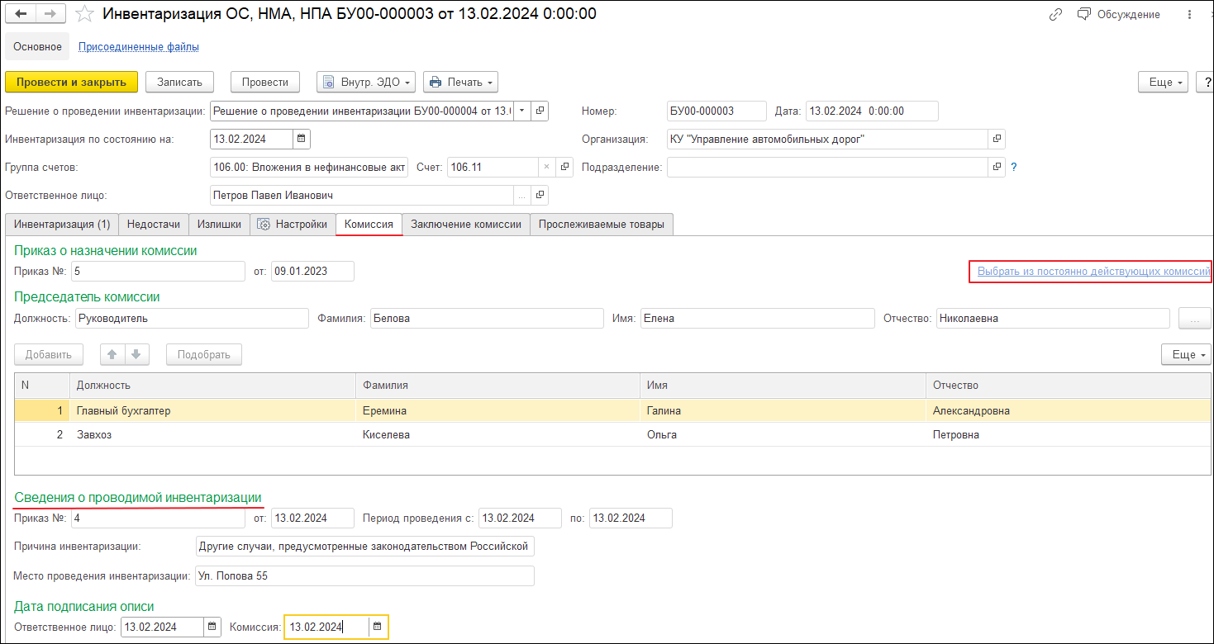The height and width of the screenshot is (644, 1214).
Task: Click the Группа счетов field
Action: [308, 167]
